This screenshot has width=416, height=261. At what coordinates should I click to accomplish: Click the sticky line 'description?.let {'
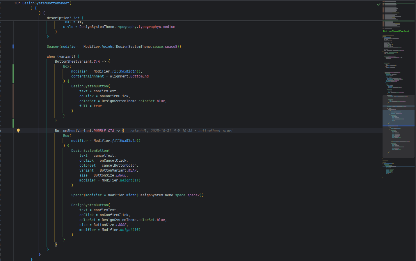point(65,18)
